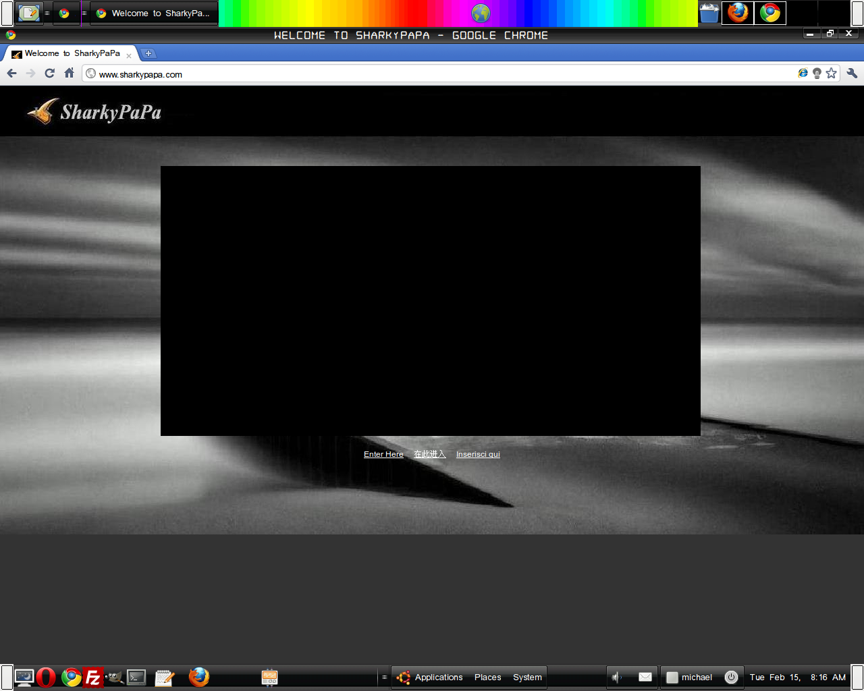Click the lightbulb extension icon in address bar

point(817,74)
